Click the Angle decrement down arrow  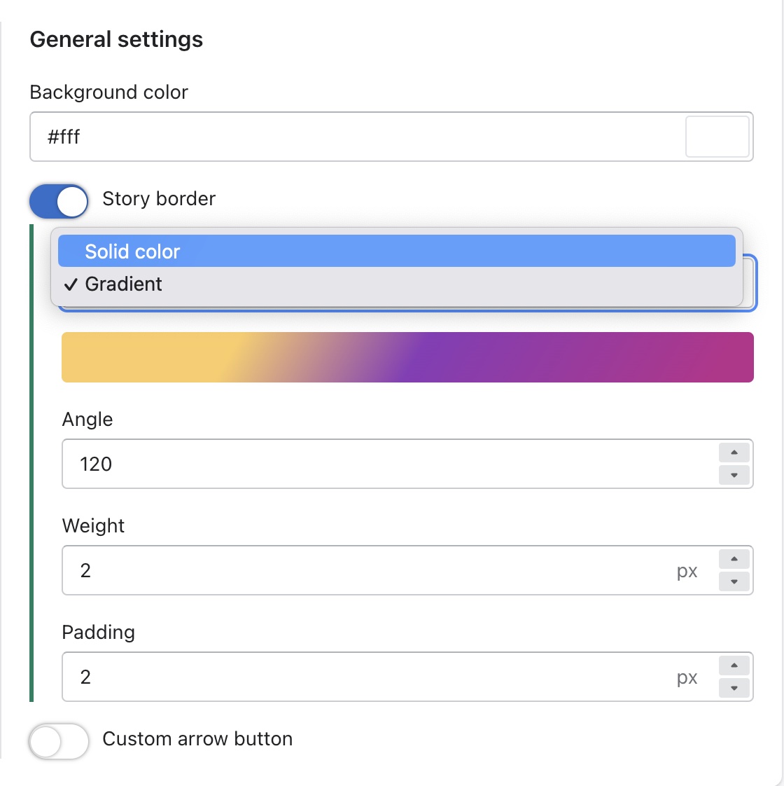pyautogui.click(x=734, y=475)
